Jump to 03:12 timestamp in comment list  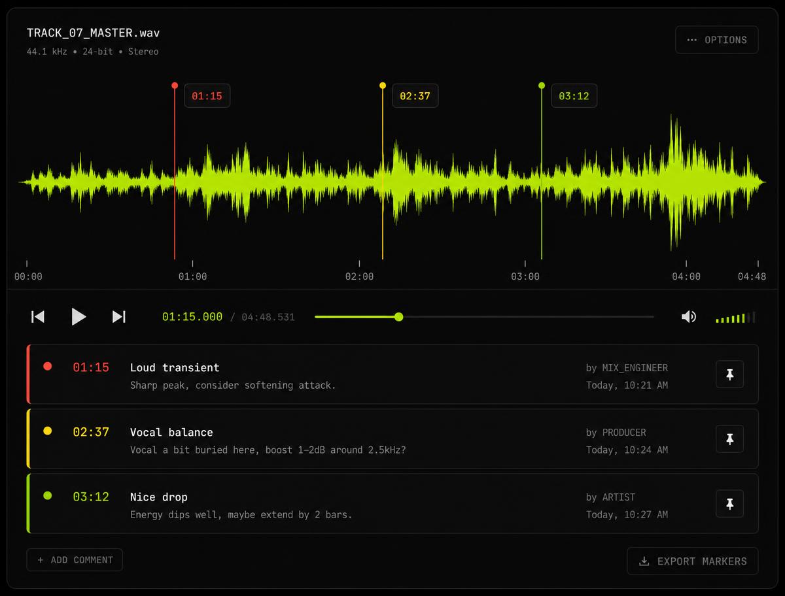coord(91,497)
